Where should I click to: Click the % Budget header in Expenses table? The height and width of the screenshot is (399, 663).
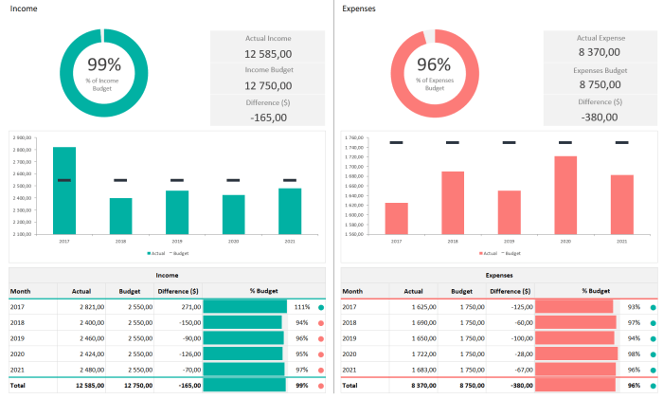(x=596, y=291)
